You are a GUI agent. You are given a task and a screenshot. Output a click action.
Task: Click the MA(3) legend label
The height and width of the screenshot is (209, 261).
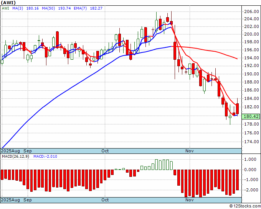[18, 8]
